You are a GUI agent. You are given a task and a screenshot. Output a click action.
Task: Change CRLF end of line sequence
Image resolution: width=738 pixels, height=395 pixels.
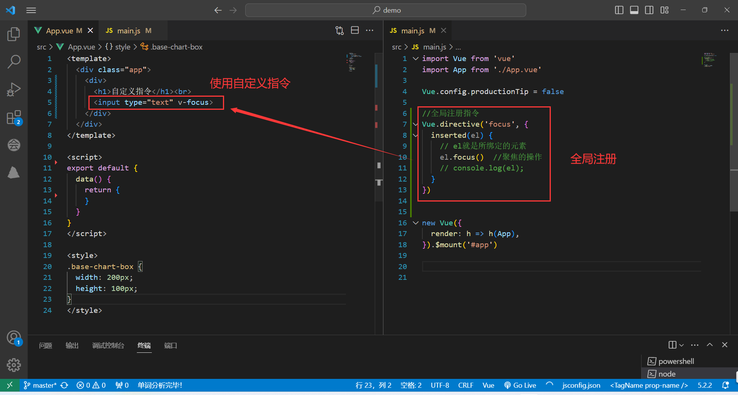[x=465, y=385]
